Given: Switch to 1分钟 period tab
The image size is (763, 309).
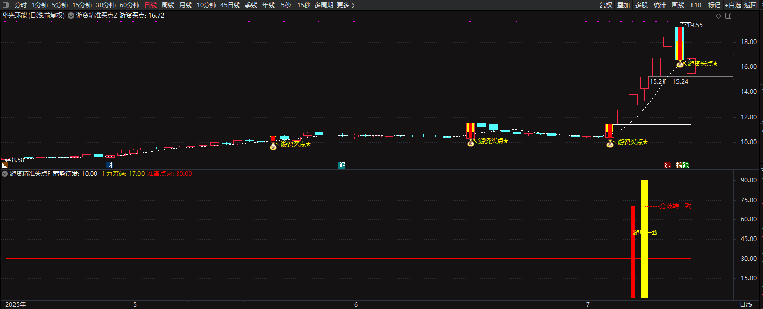Looking at the screenshot, I should [39, 5].
